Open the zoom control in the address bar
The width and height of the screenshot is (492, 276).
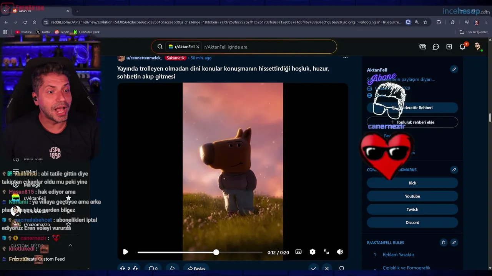(x=417, y=22)
